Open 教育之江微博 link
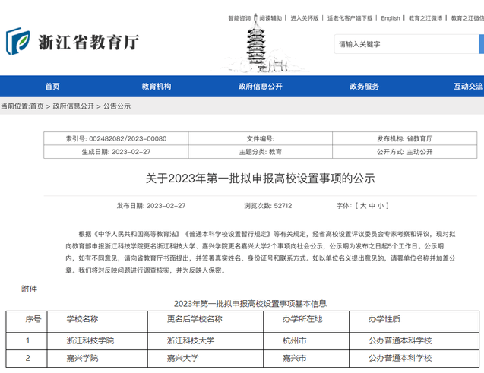The width and height of the screenshot is (484, 373). 425,18
